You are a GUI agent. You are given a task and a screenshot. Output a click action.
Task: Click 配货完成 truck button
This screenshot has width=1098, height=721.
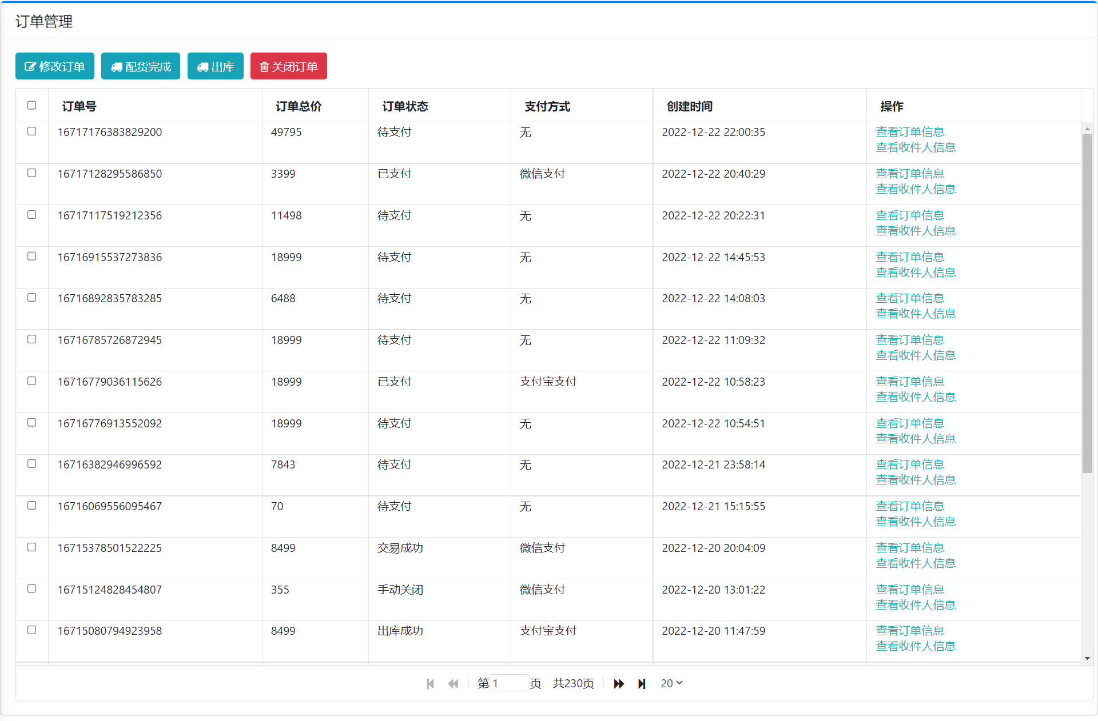click(141, 67)
